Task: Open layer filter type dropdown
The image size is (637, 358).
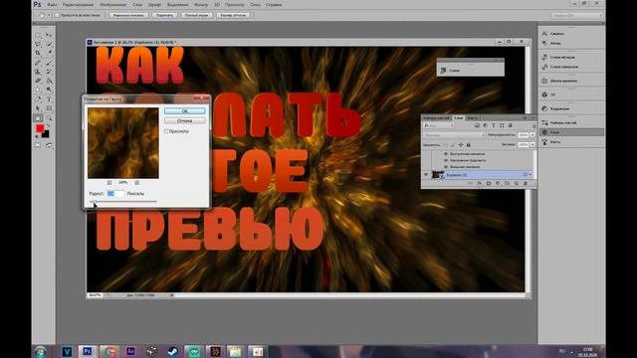Action: point(438,126)
